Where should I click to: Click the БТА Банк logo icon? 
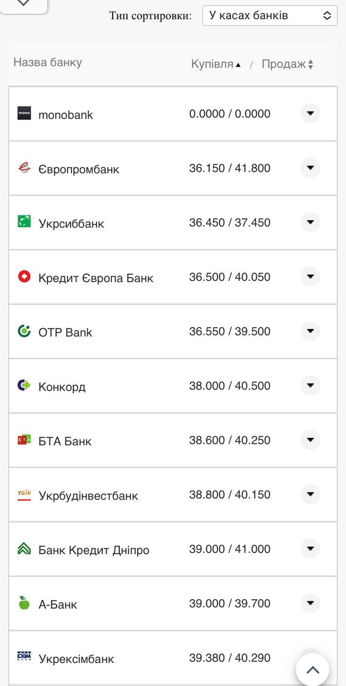click(x=24, y=439)
